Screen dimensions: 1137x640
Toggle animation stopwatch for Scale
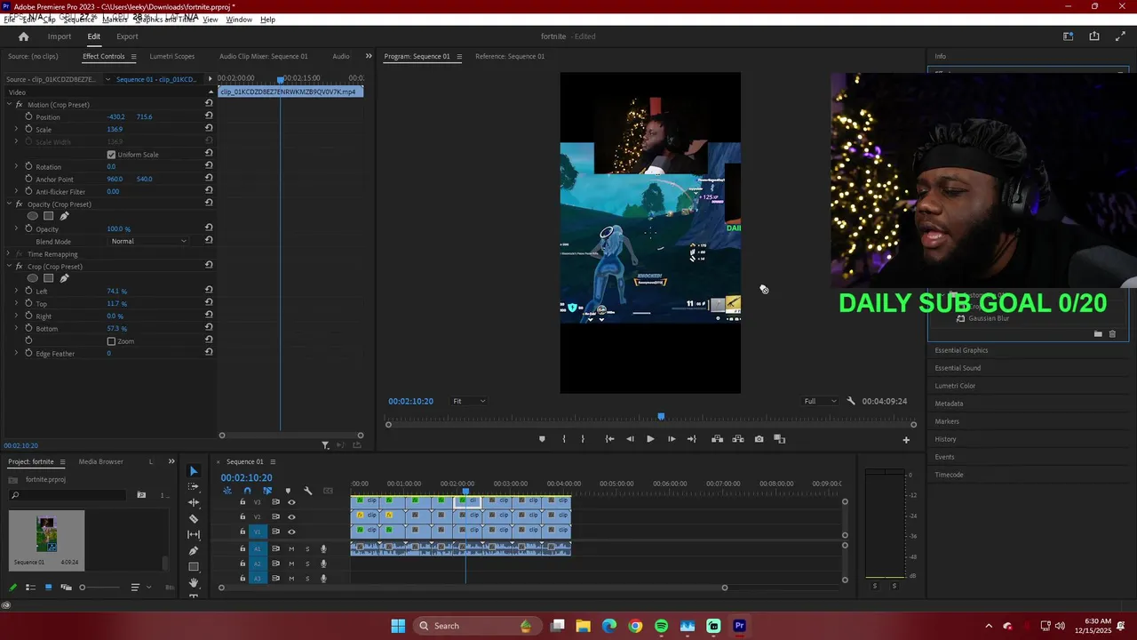(28, 129)
